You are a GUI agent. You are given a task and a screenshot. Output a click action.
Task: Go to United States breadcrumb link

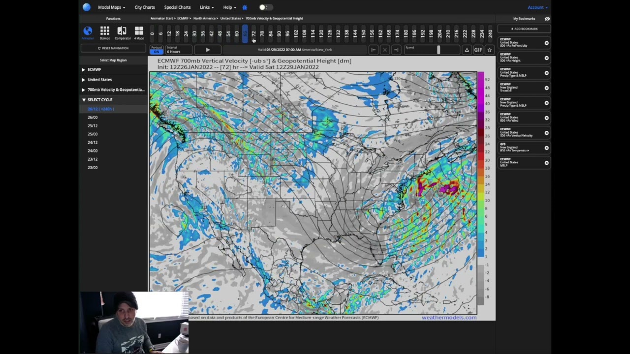(x=230, y=19)
